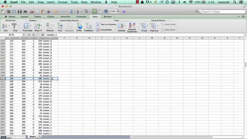Screen dimensions: 247x139
Task: Select the Sheet1 worksheet tab
Action: (33, 137)
